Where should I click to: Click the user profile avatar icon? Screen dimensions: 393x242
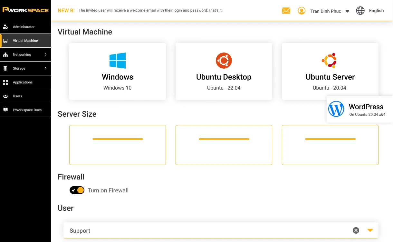point(302,11)
